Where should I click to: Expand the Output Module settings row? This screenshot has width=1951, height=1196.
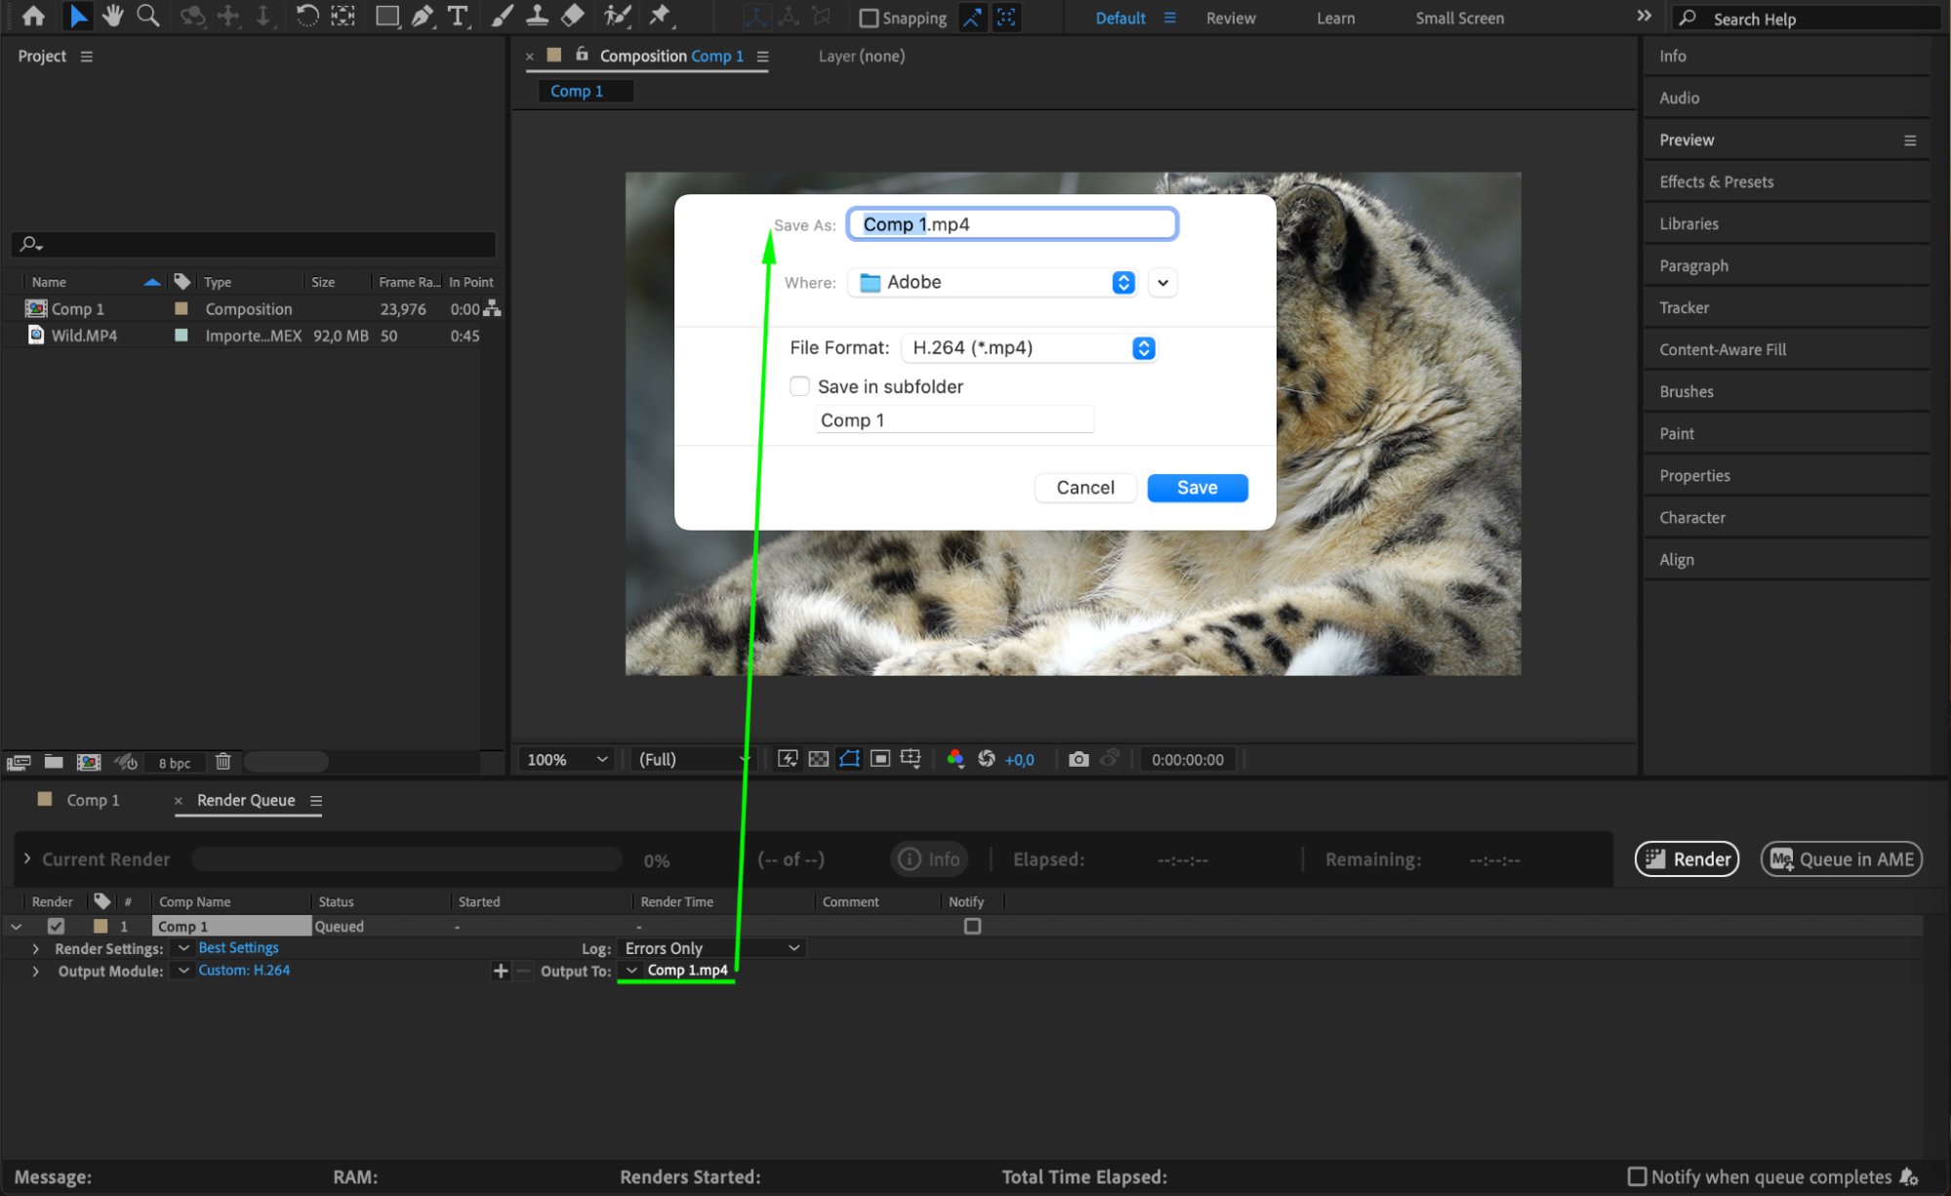click(36, 971)
